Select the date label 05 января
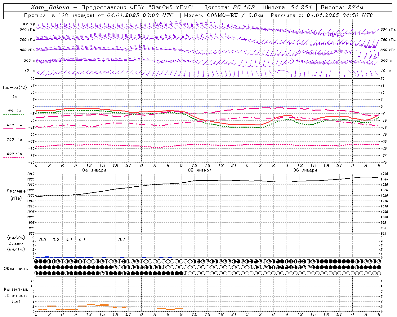This screenshot has width=397, height=317. coord(199,170)
